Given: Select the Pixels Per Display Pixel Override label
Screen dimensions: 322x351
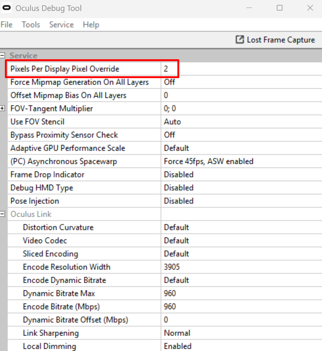Looking at the screenshot, I should click(x=65, y=69).
